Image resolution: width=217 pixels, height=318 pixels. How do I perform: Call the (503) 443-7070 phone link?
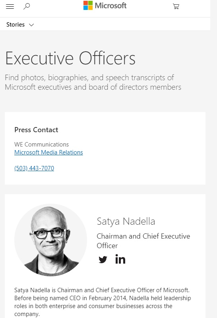(34, 168)
